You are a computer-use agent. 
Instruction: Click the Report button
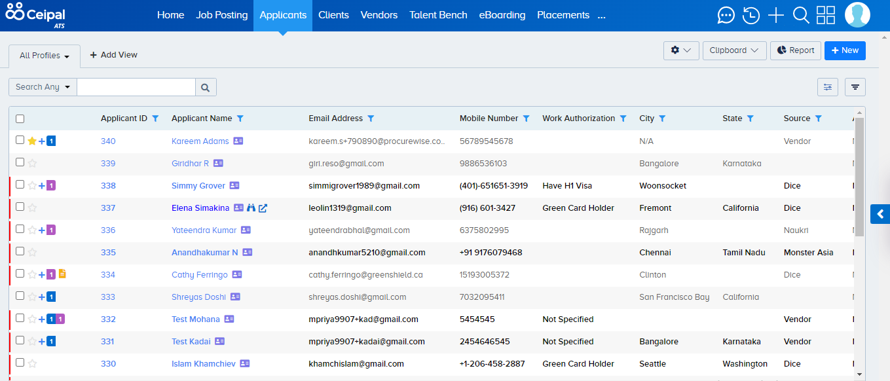click(795, 50)
